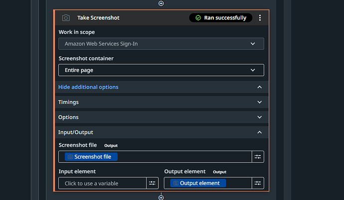Image resolution: width=344 pixels, height=200 pixels.
Task: Open the Work in scope dropdown
Action: pyautogui.click(x=161, y=44)
